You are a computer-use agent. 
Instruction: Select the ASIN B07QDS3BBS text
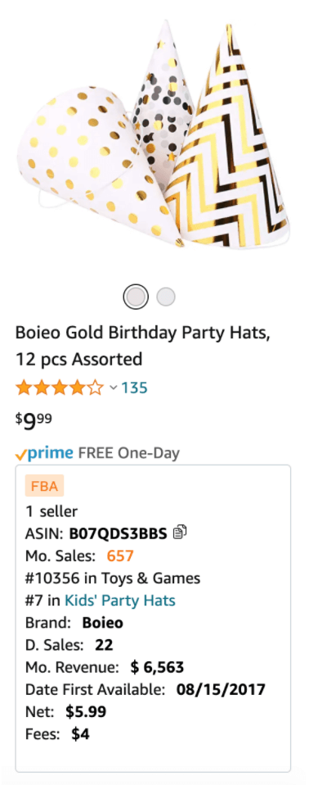[x=118, y=533]
